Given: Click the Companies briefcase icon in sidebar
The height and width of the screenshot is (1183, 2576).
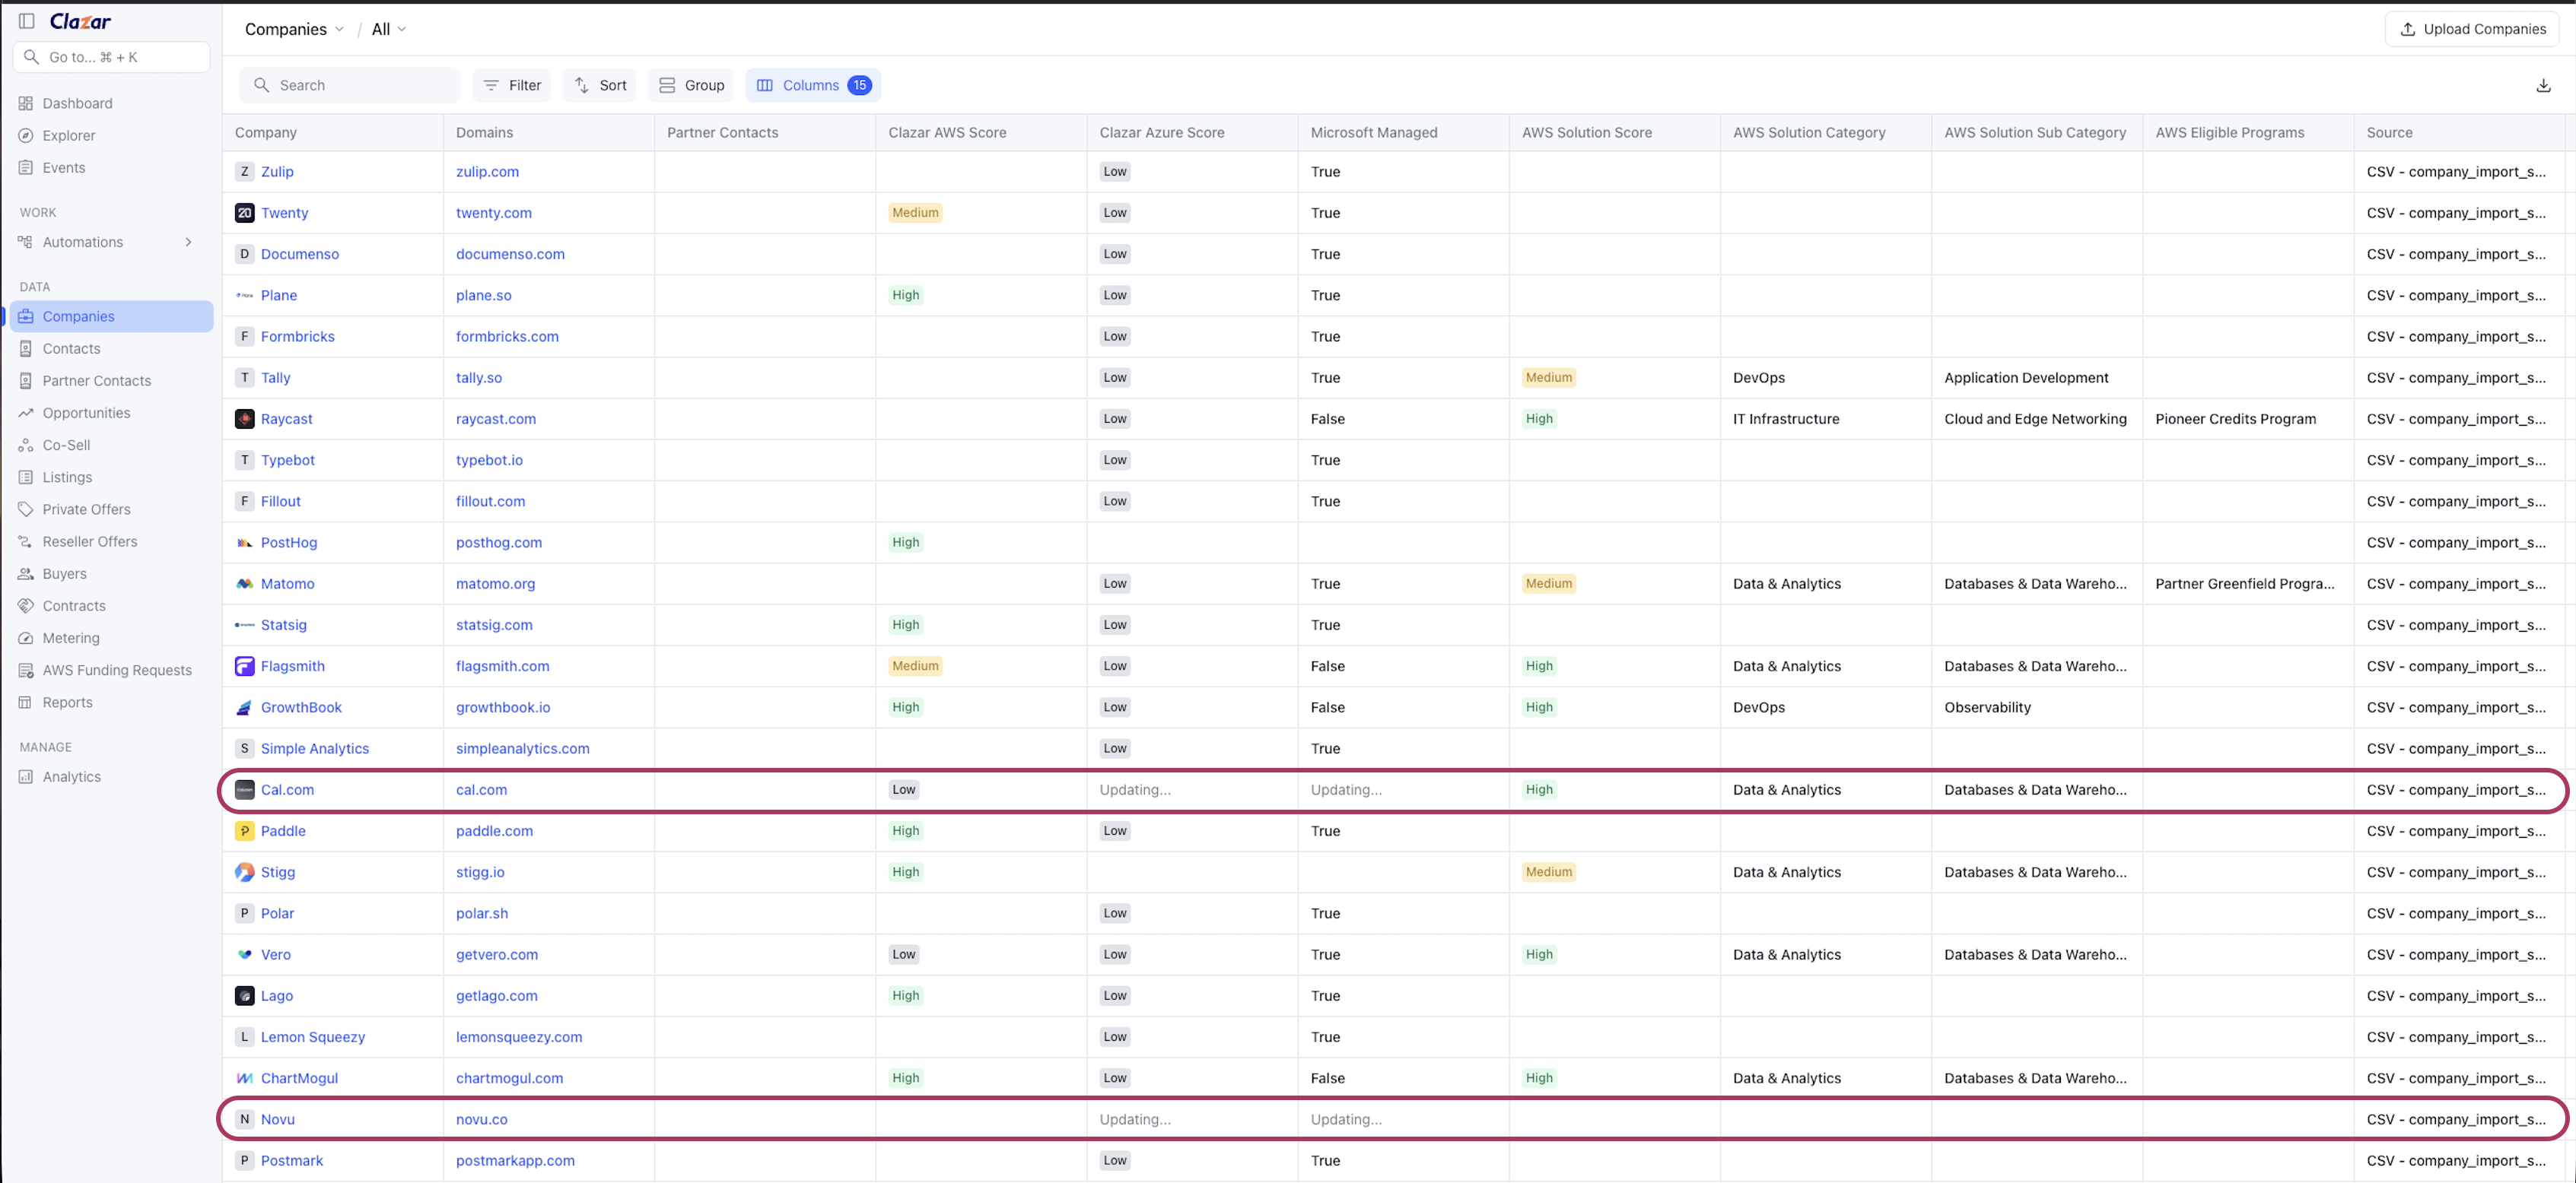Looking at the screenshot, I should [26, 317].
